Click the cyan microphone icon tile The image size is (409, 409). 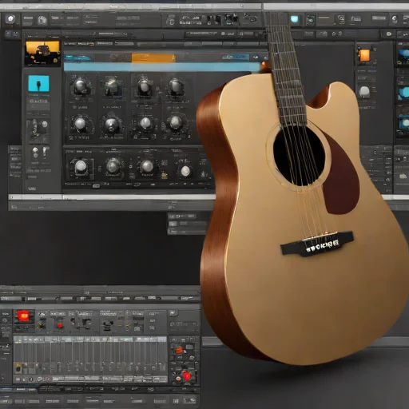tap(39, 83)
